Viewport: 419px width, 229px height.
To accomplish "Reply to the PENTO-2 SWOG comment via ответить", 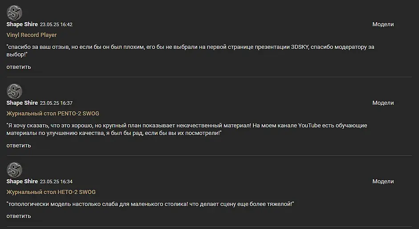I will 19,146.
